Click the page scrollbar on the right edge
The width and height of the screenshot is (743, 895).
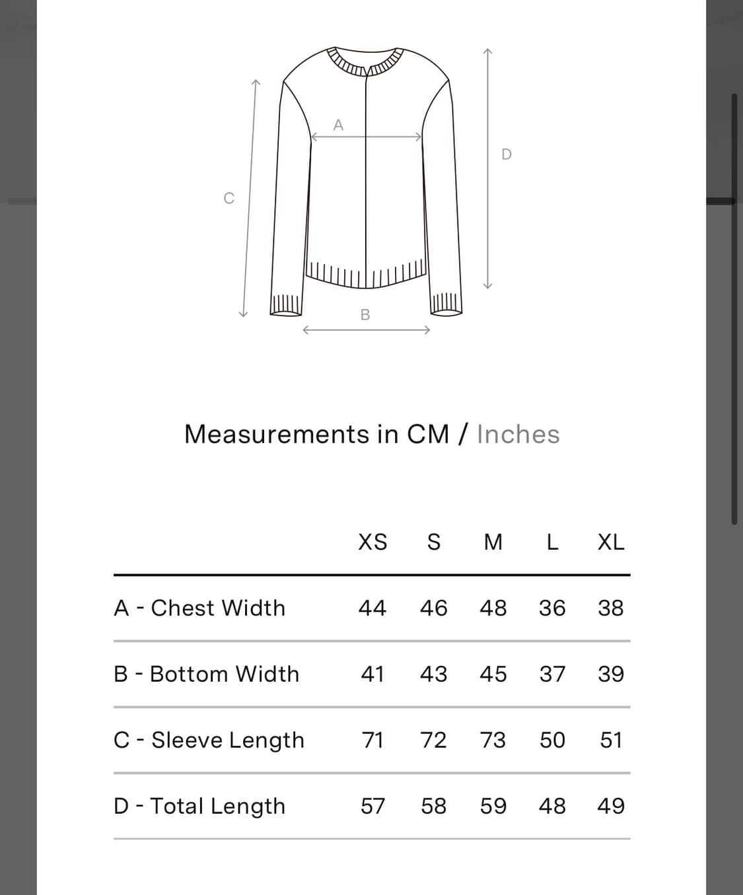click(x=734, y=309)
